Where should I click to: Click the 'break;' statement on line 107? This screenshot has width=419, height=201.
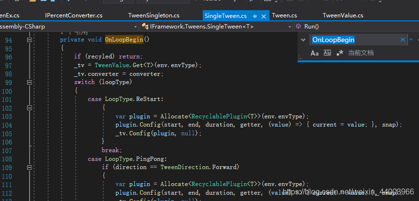(x=112, y=150)
